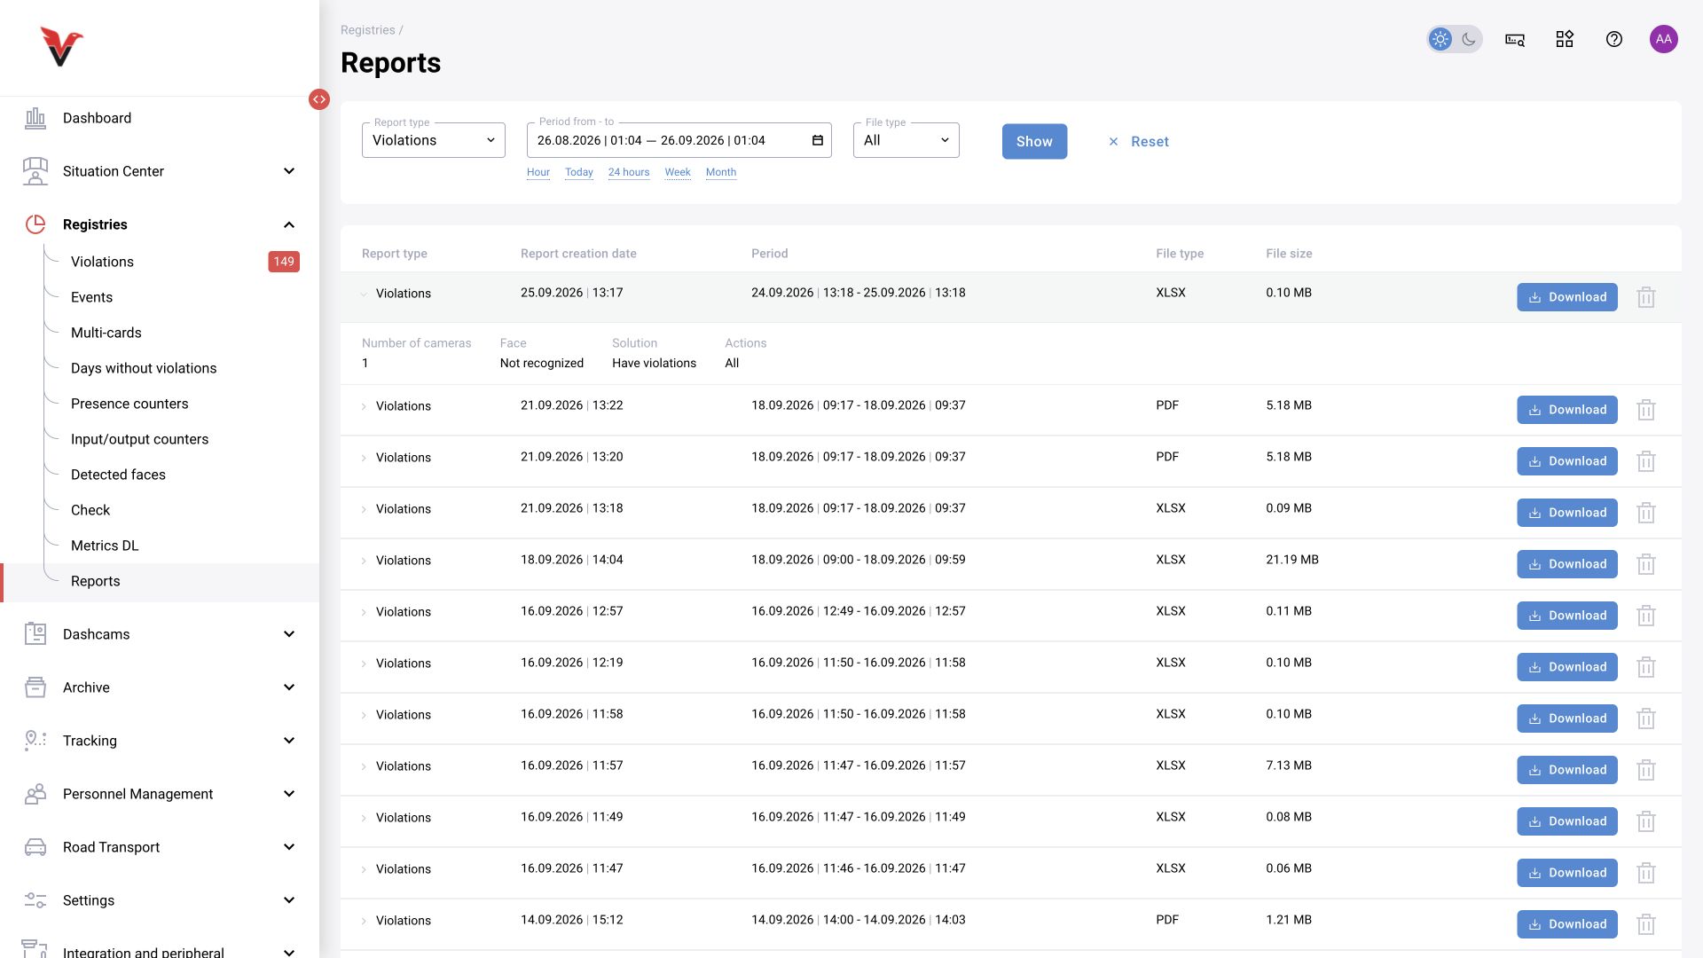This screenshot has width=1703, height=958.
Task: Open the Metrics DL menu item
Action: point(105,546)
